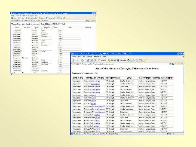Open the Archivo menu in the front window
Image resolution: width=196 pixels, height=147 pixels.
pyautogui.click(x=73, y=57)
